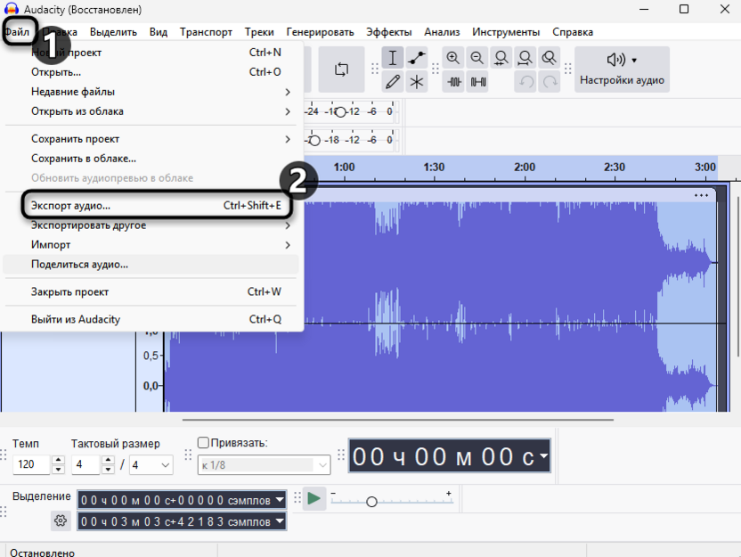
Task: Select the Draw pencil tool
Action: [x=392, y=82]
